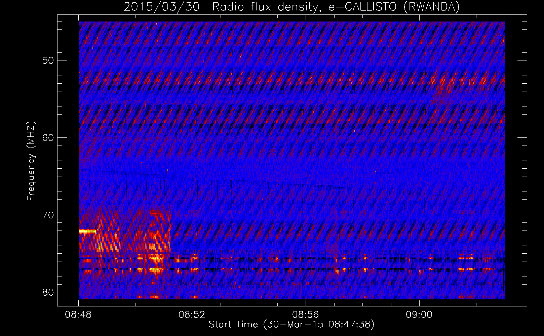Click the bright yellow horizontal streak near 72 MHz
Viewport: 544px width, 336px height.
[x=87, y=231]
